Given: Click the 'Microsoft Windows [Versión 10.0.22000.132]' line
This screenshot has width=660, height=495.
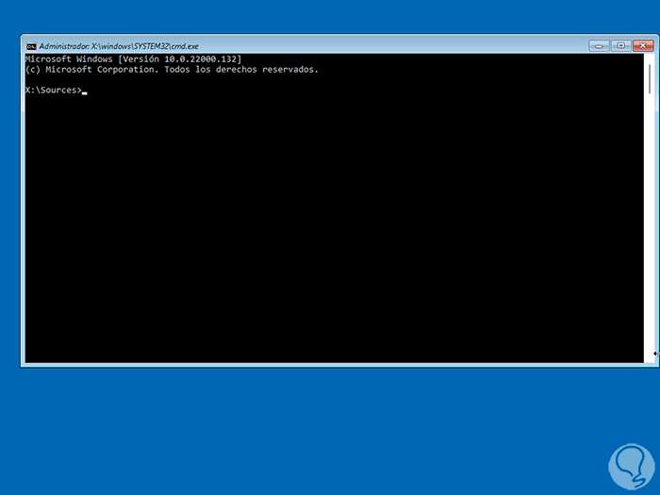Looking at the screenshot, I should [134, 58].
